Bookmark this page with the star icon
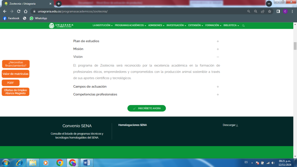Image resolution: width=297 pixels, height=167 pixels. 269,11
